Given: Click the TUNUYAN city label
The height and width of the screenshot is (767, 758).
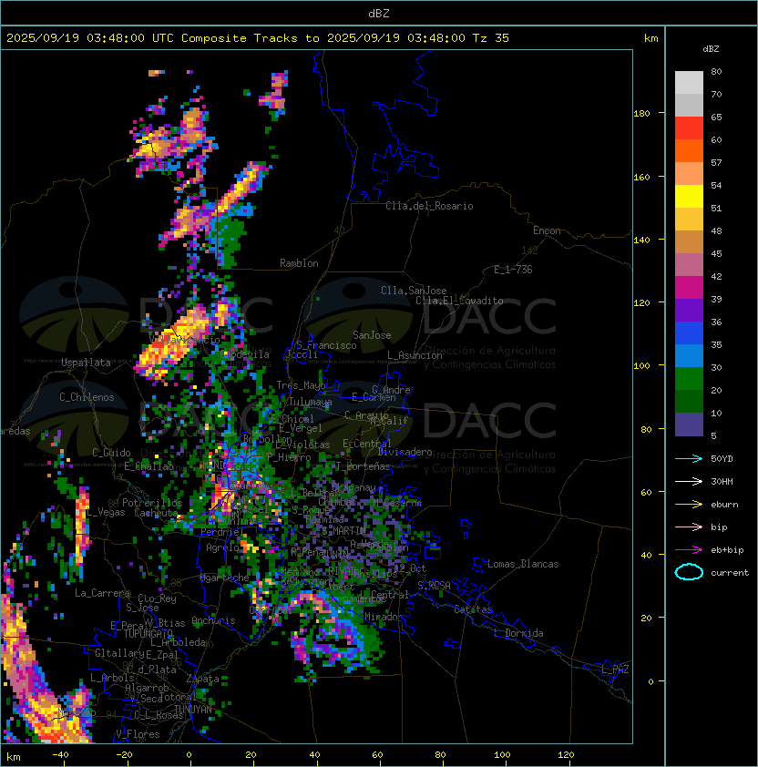Looking at the screenshot, I should (193, 710).
